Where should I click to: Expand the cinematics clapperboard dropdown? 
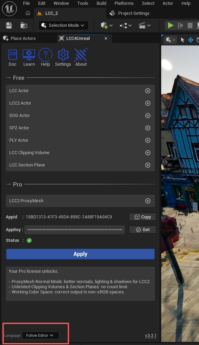(x=145, y=25)
